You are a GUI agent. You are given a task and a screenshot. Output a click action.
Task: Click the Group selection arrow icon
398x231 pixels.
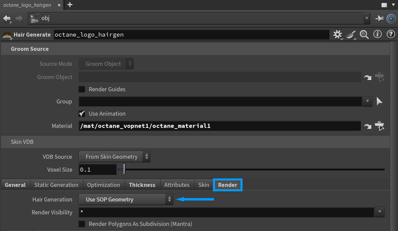point(380,101)
